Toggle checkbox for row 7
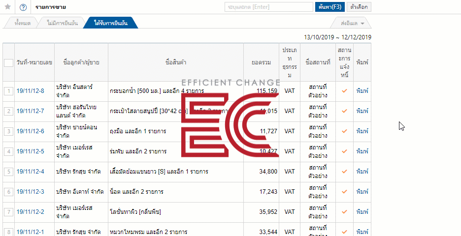 tap(8, 211)
